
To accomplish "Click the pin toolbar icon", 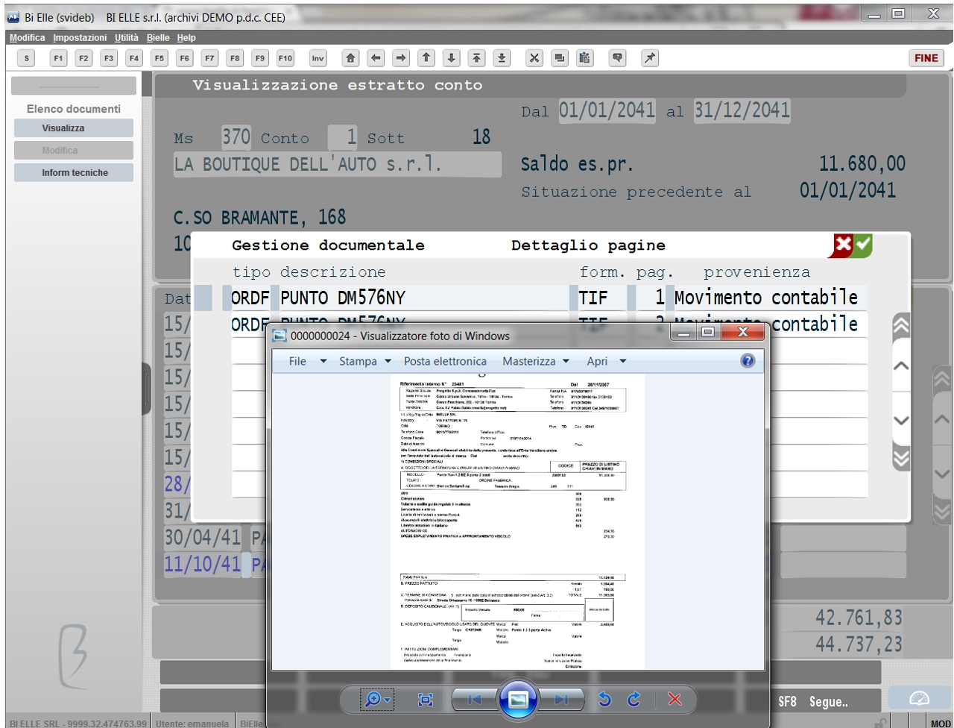I will [x=650, y=58].
